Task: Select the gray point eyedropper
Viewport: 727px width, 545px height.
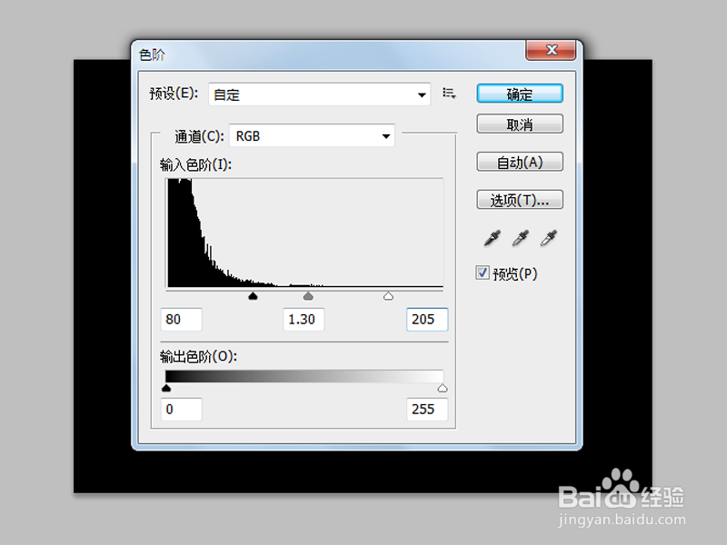Action: pyautogui.click(x=520, y=238)
